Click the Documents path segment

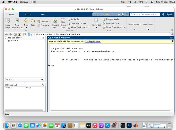(62, 34)
